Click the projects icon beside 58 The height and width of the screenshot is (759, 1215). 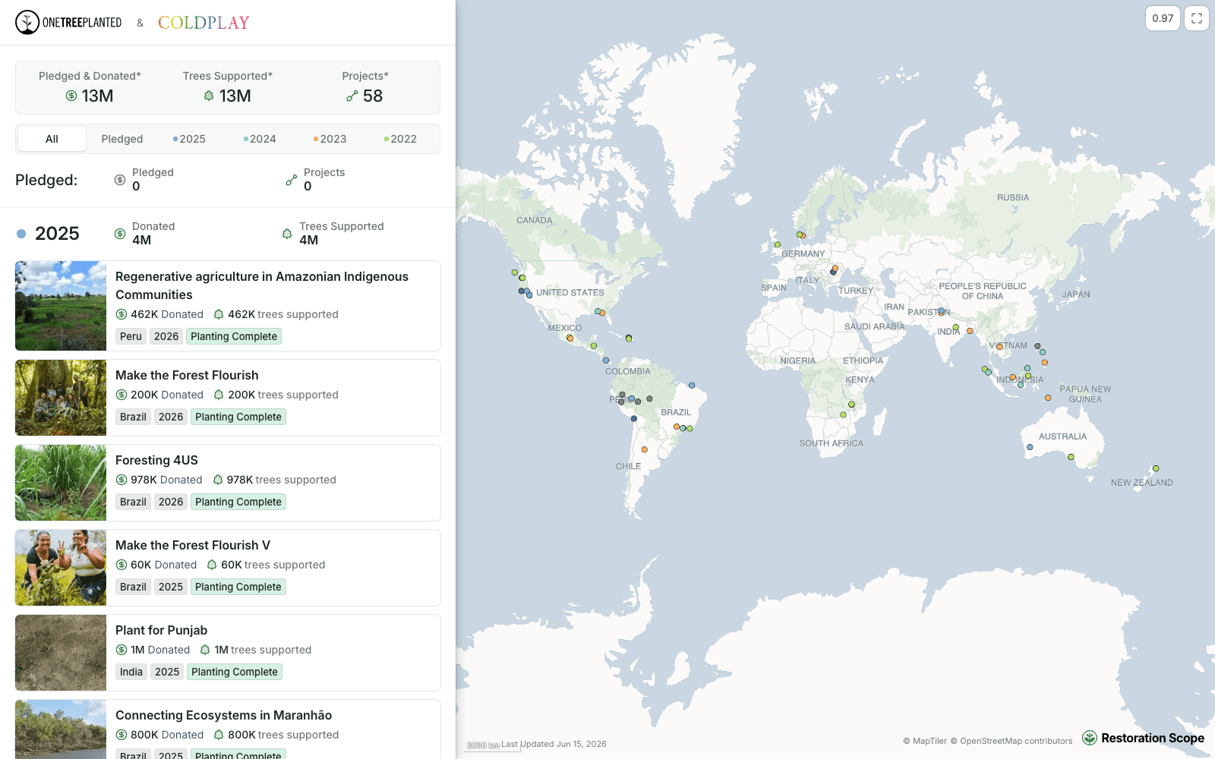coord(352,96)
